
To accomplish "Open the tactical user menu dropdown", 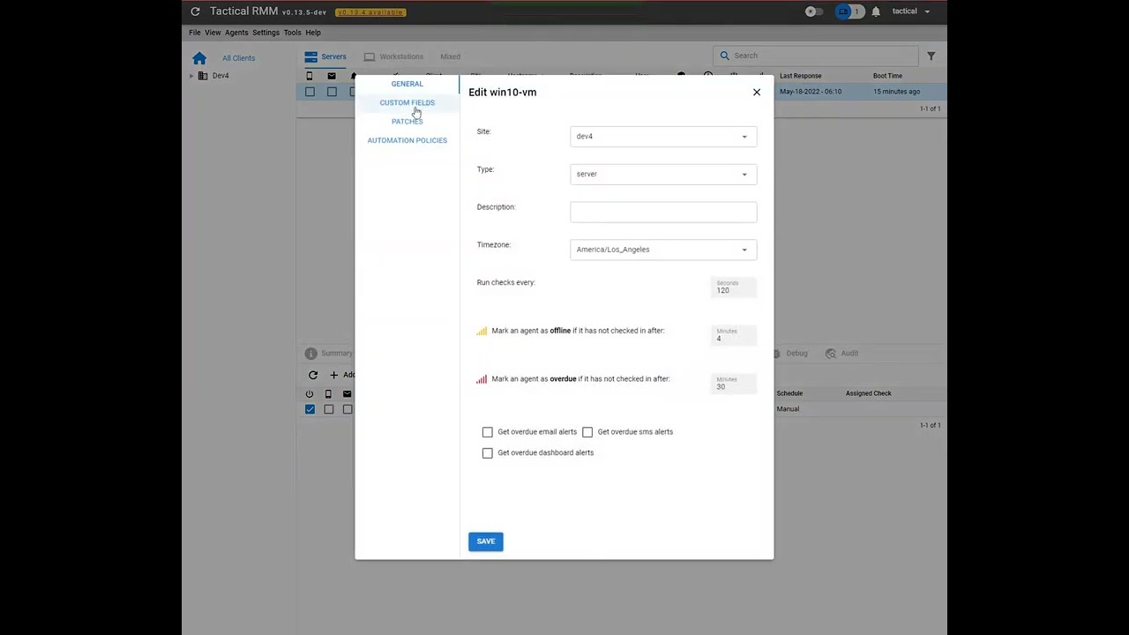I will 910,11.
